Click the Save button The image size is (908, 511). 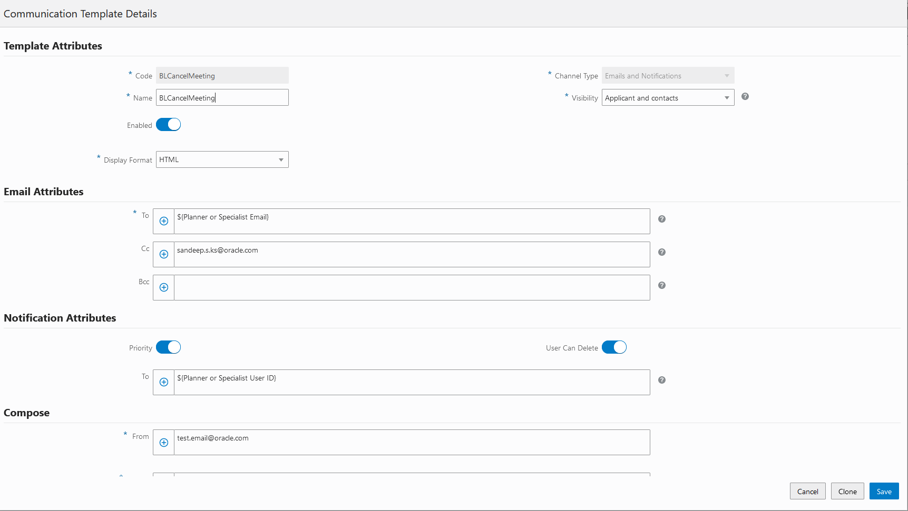click(x=884, y=492)
